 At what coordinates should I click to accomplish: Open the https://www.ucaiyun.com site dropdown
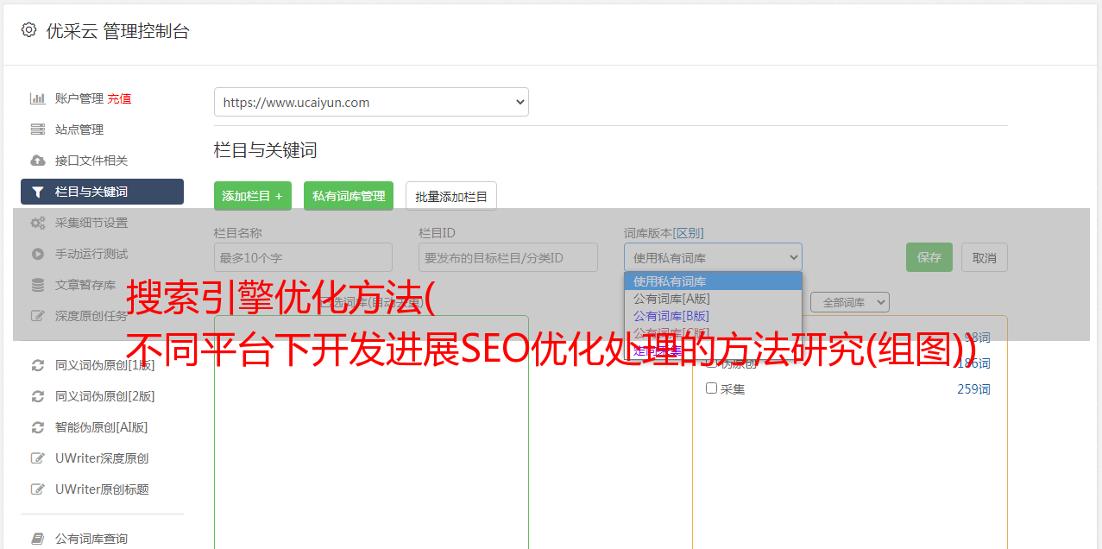(371, 102)
